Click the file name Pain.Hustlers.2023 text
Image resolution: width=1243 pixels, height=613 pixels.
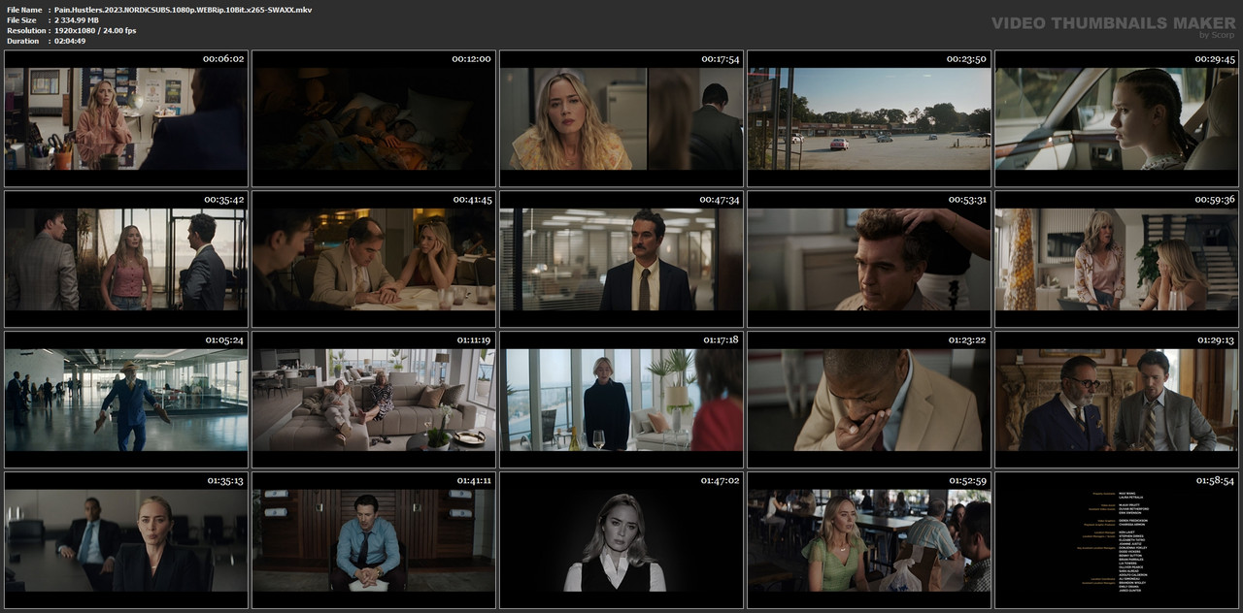coord(184,10)
